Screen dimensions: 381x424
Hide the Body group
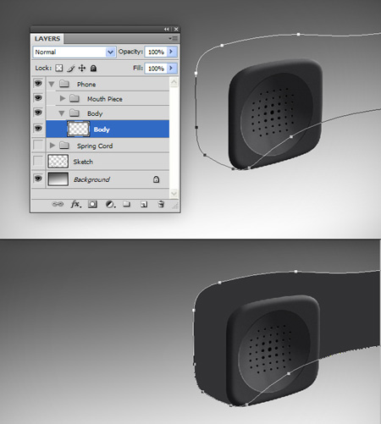[38, 113]
